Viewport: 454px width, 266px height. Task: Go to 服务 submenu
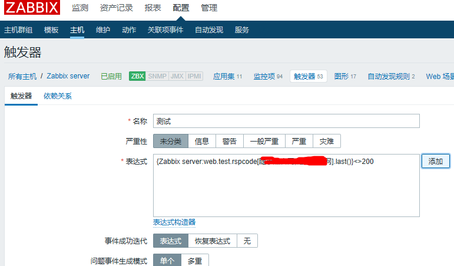pos(242,30)
